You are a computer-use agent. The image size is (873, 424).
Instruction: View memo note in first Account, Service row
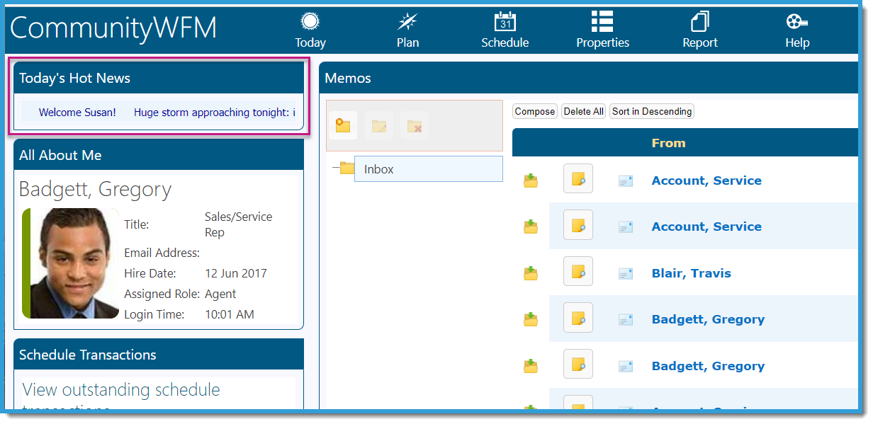click(x=578, y=179)
